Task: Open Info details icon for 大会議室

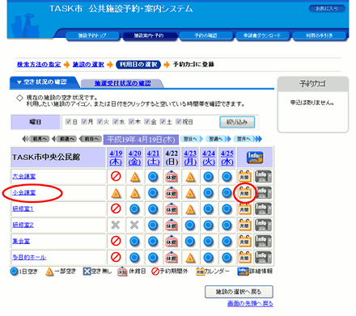Action: pyautogui.click(x=263, y=176)
